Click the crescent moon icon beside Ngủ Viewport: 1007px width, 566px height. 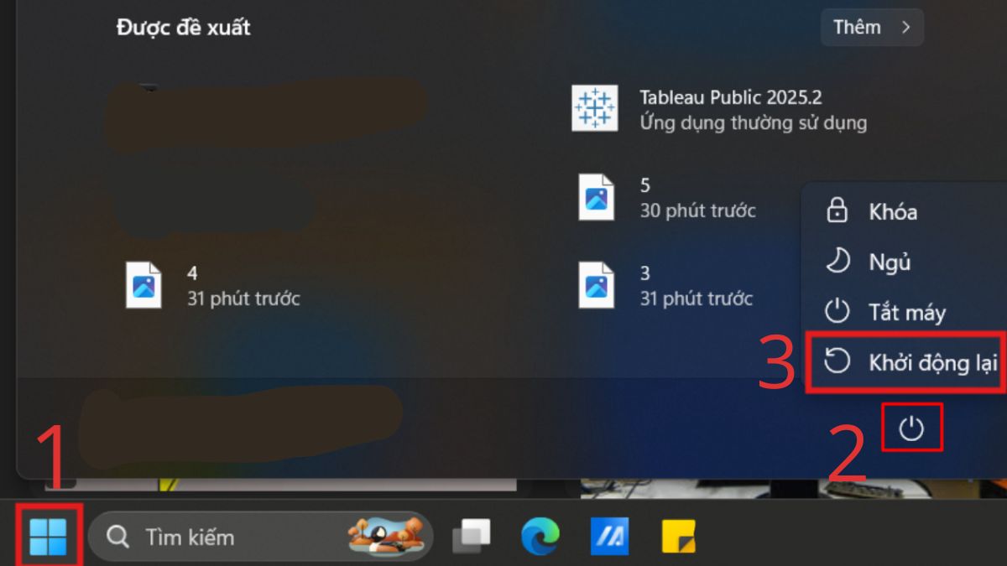[837, 262]
